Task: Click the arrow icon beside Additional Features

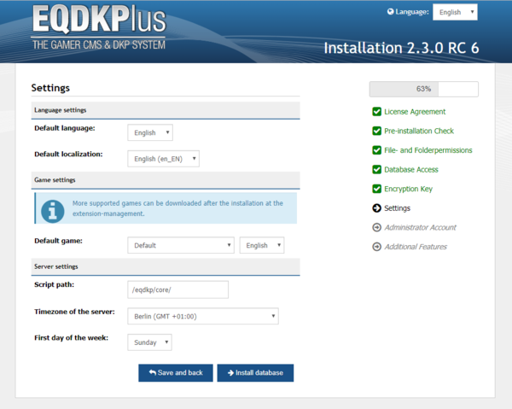Action: (376, 247)
